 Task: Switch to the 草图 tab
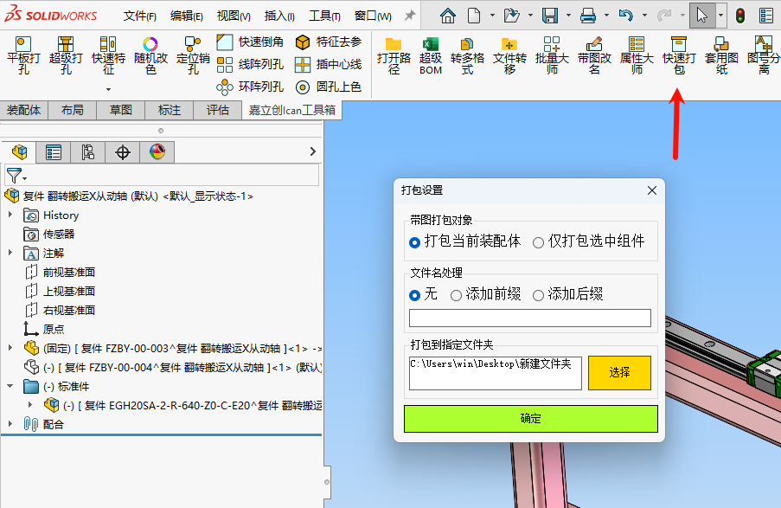click(x=120, y=110)
